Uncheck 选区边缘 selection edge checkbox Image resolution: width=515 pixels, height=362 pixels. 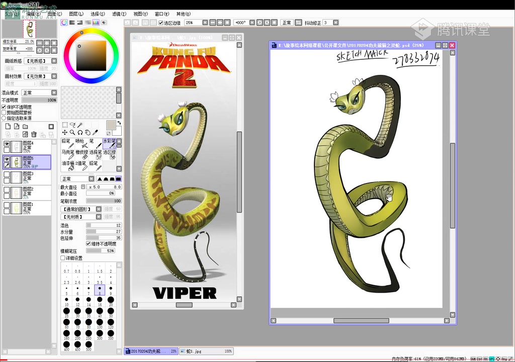click(161, 23)
